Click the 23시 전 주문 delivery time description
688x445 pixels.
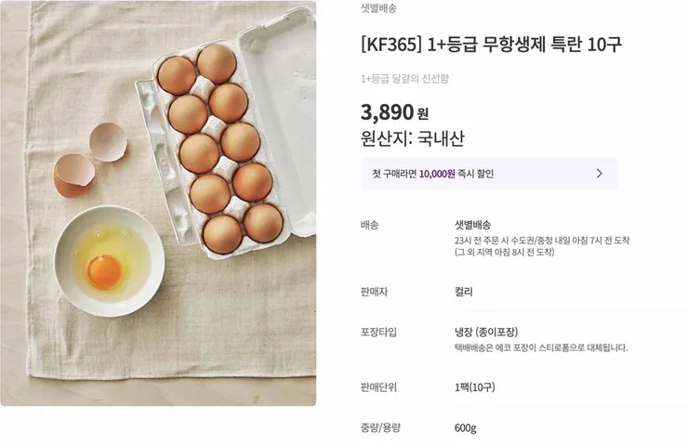541,241
